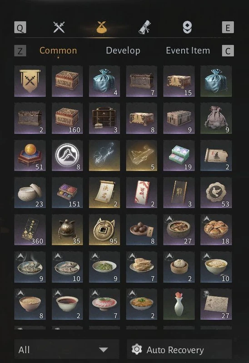Click the gear icon beside Auto Recovery

(137, 349)
